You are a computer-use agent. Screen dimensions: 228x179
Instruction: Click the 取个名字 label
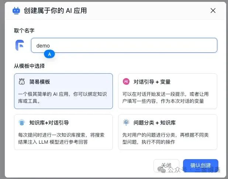point(24,30)
